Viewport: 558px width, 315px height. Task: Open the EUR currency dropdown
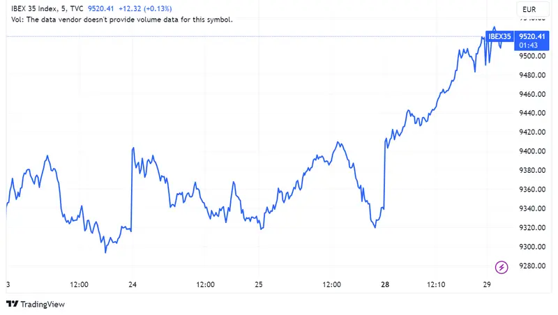click(529, 9)
